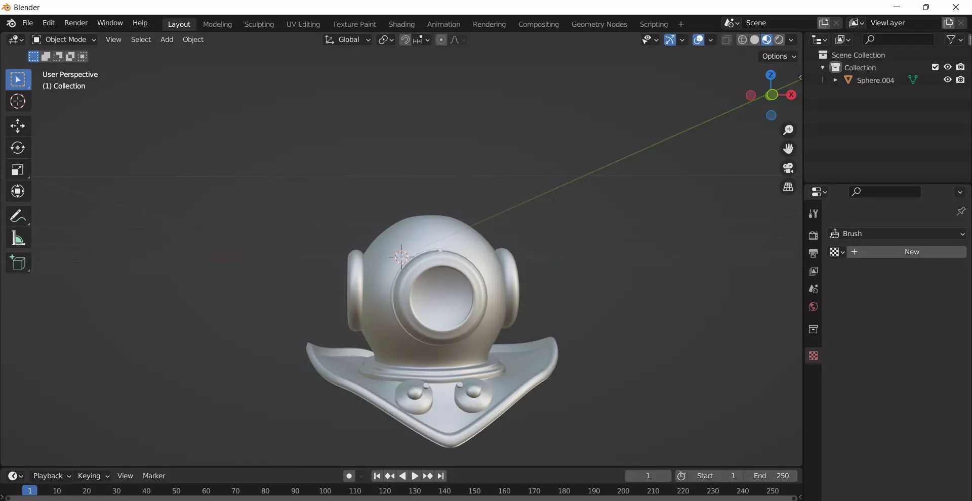
Task: Open the Render menu
Action: (76, 23)
